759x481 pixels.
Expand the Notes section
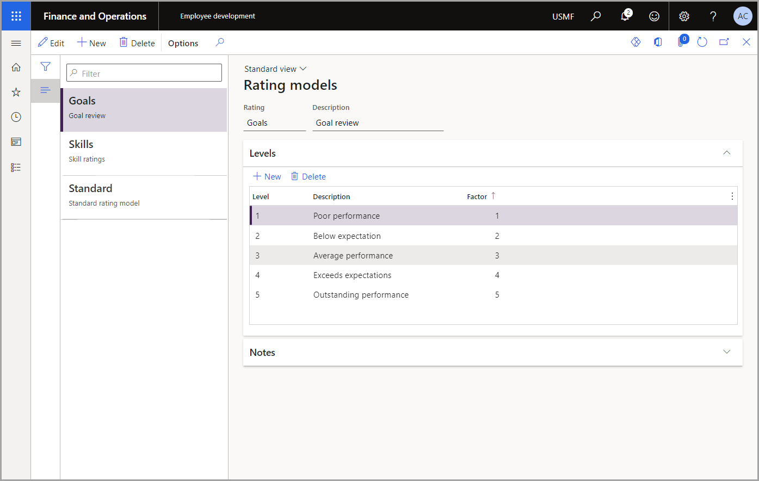click(727, 352)
